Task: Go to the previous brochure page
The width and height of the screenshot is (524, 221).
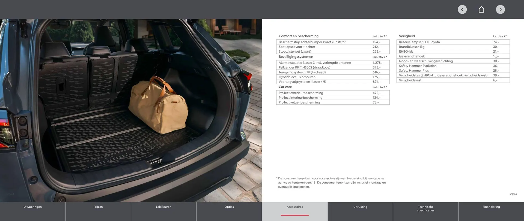Action: pyautogui.click(x=462, y=10)
